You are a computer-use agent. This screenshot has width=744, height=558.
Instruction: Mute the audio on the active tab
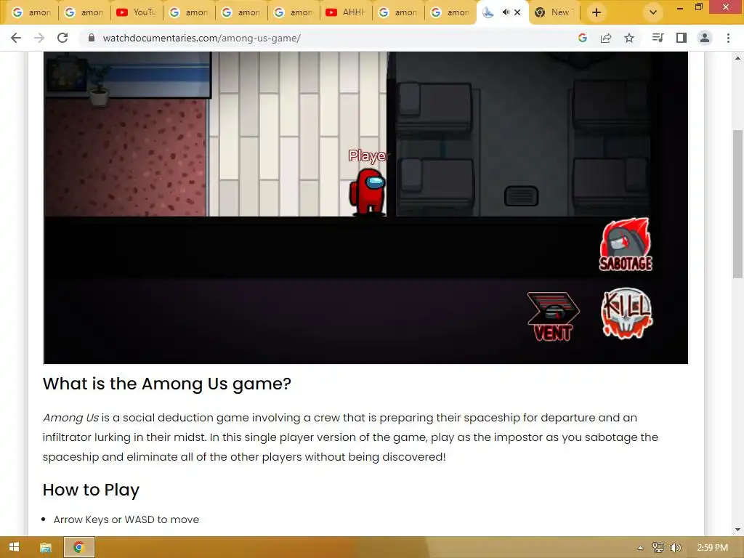point(506,12)
